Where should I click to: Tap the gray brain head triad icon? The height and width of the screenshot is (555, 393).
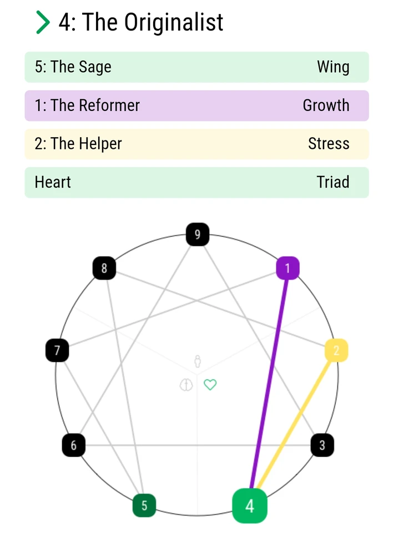click(x=187, y=385)
